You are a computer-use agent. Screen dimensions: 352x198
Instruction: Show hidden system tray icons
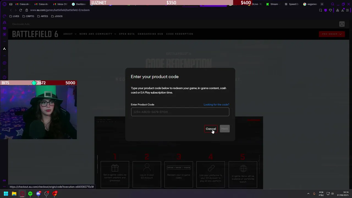click(308, 194)
